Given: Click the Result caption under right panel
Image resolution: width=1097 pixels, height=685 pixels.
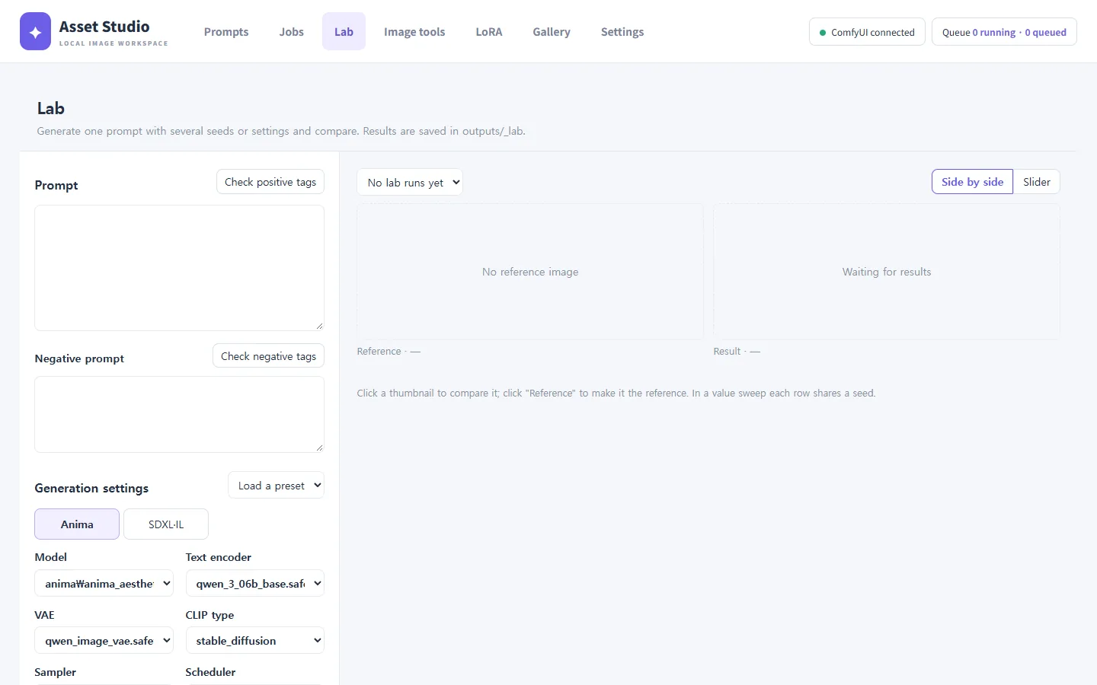Looking at the screenshot, I should pos(737,352).
